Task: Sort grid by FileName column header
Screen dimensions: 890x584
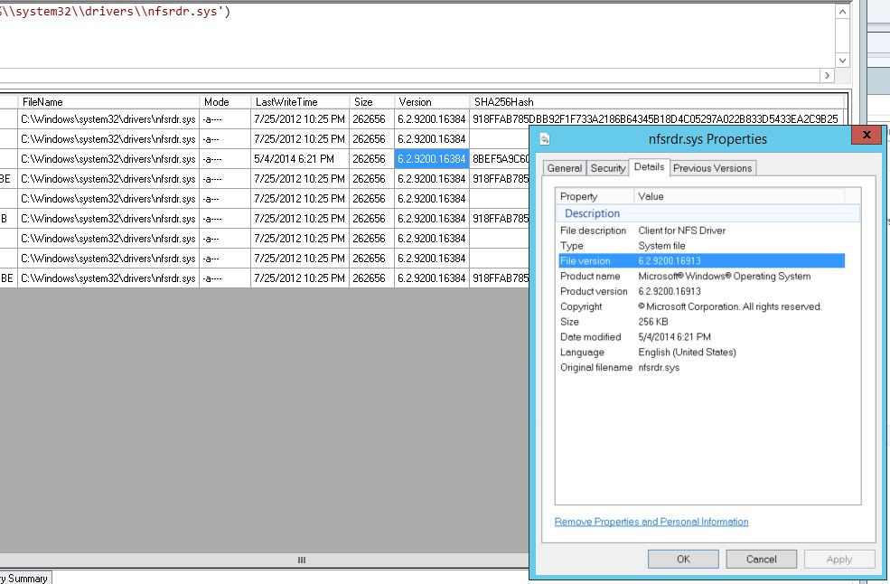Action: 108,101
